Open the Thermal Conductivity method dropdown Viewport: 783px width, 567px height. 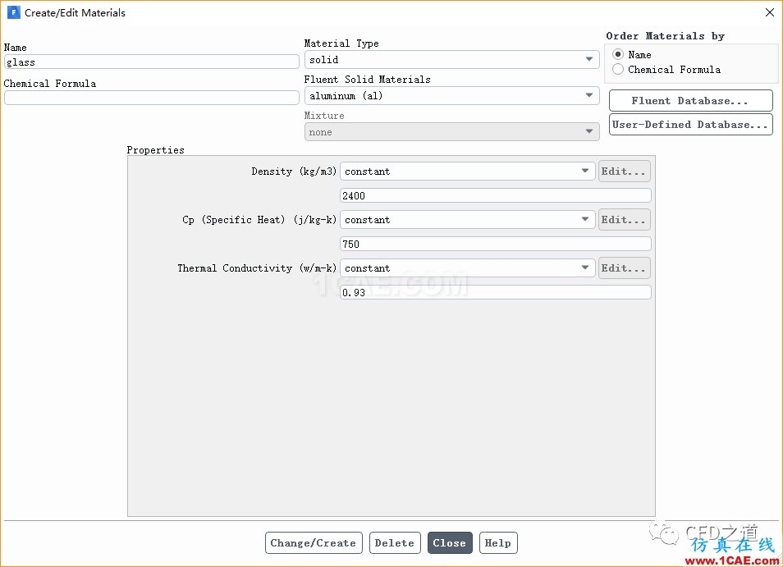tap(468, 268)
